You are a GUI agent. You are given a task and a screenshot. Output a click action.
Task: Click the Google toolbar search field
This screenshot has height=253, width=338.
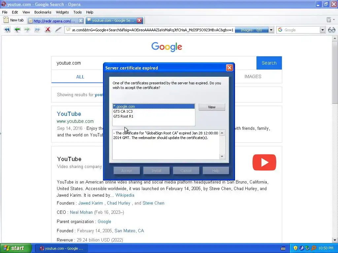[301, 30]
